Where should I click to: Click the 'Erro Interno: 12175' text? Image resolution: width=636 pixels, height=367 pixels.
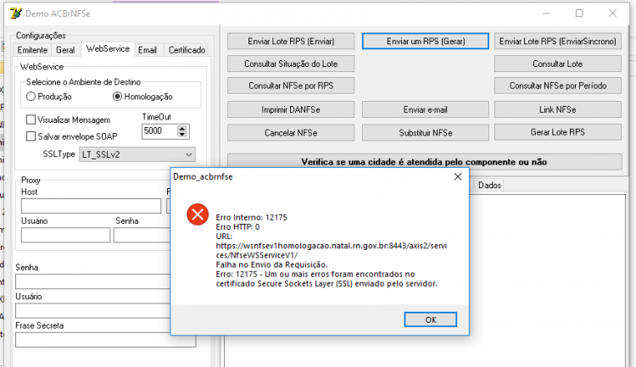point(252,217)
